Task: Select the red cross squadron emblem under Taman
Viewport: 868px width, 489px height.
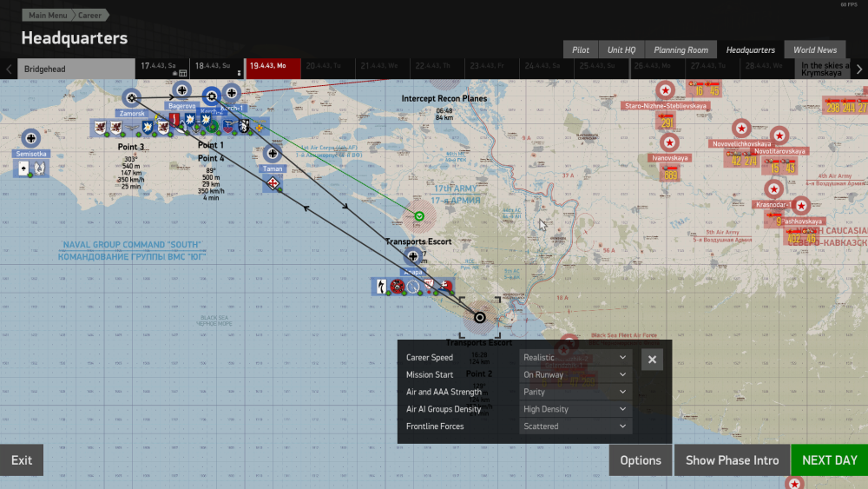Action: (273, 182)
